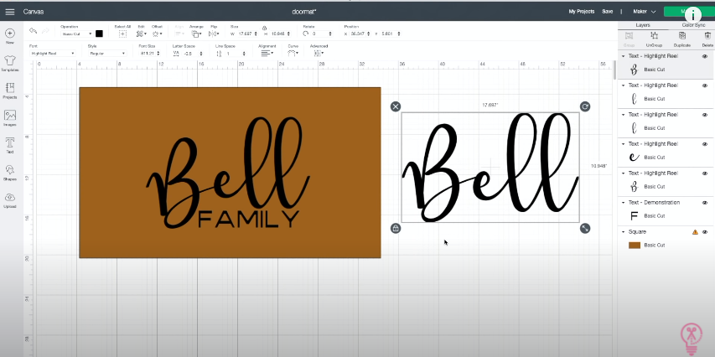Click the Redo arrow
The width and height of the screenshot is (715, 357).
pos(45,30)
